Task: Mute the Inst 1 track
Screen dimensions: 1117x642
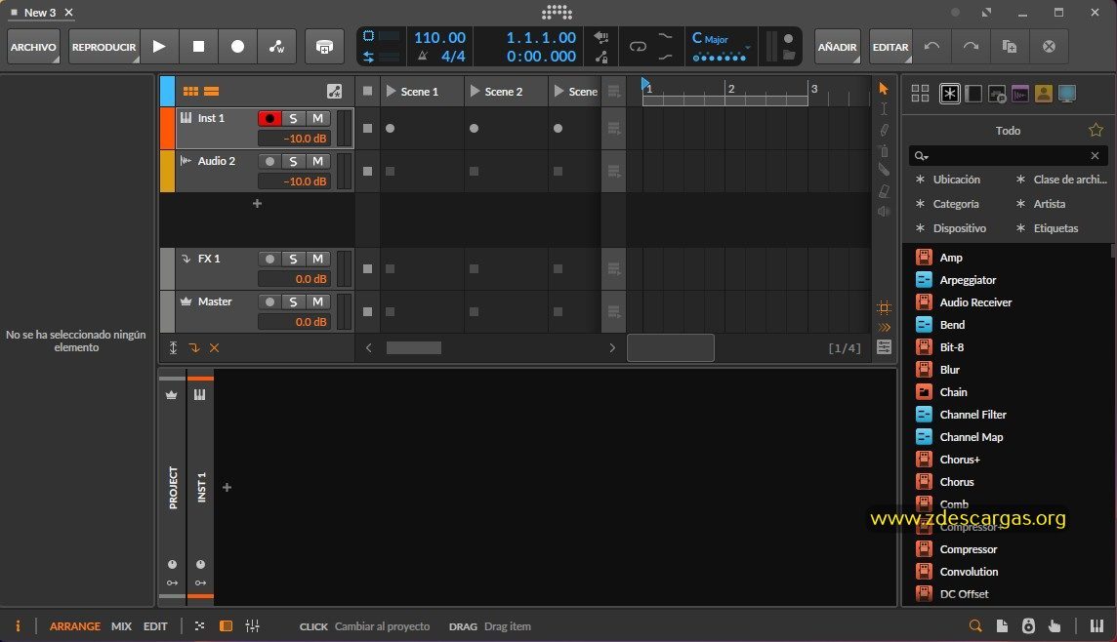Action: (317, 118)
